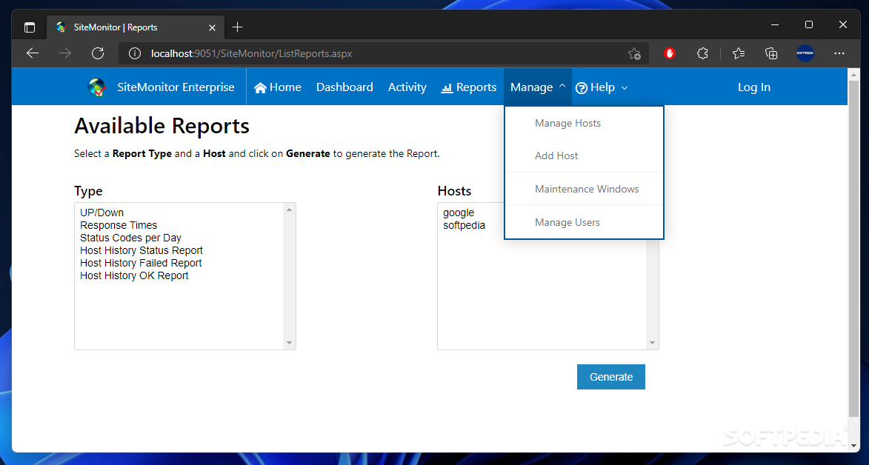Click the Type list scroll up arrow
This screenshot has width=869, height=465.
pos(290,210)
